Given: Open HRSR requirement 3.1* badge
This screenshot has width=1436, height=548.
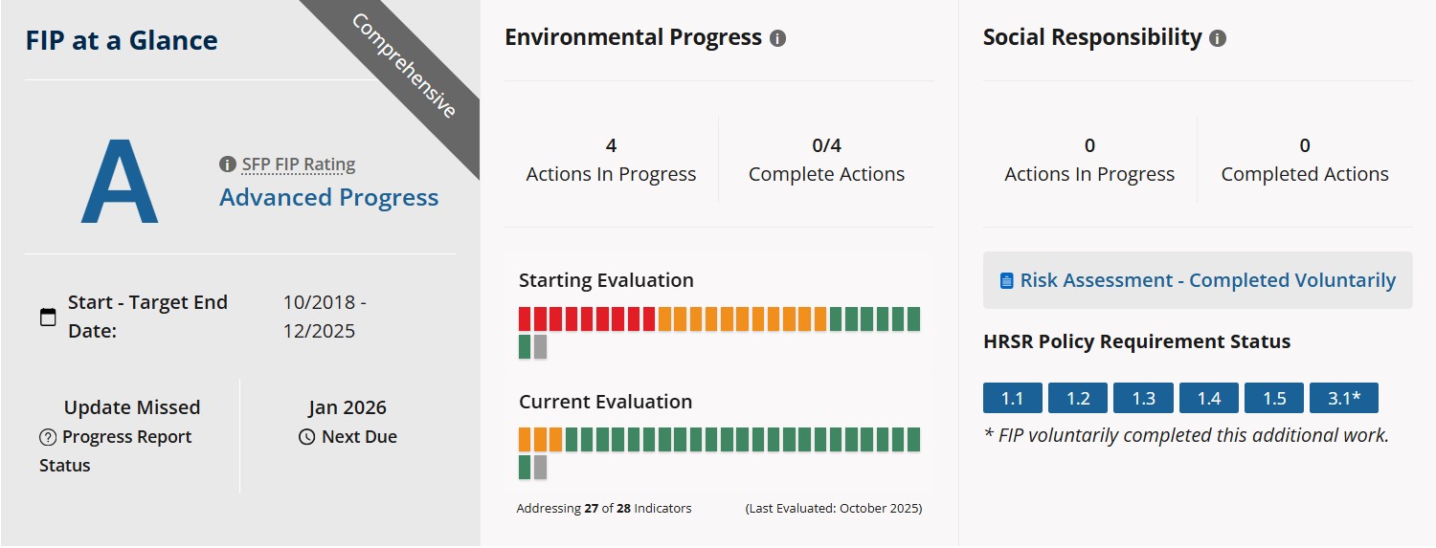Looking at the screenshot, I should [x=1343, y=398].
